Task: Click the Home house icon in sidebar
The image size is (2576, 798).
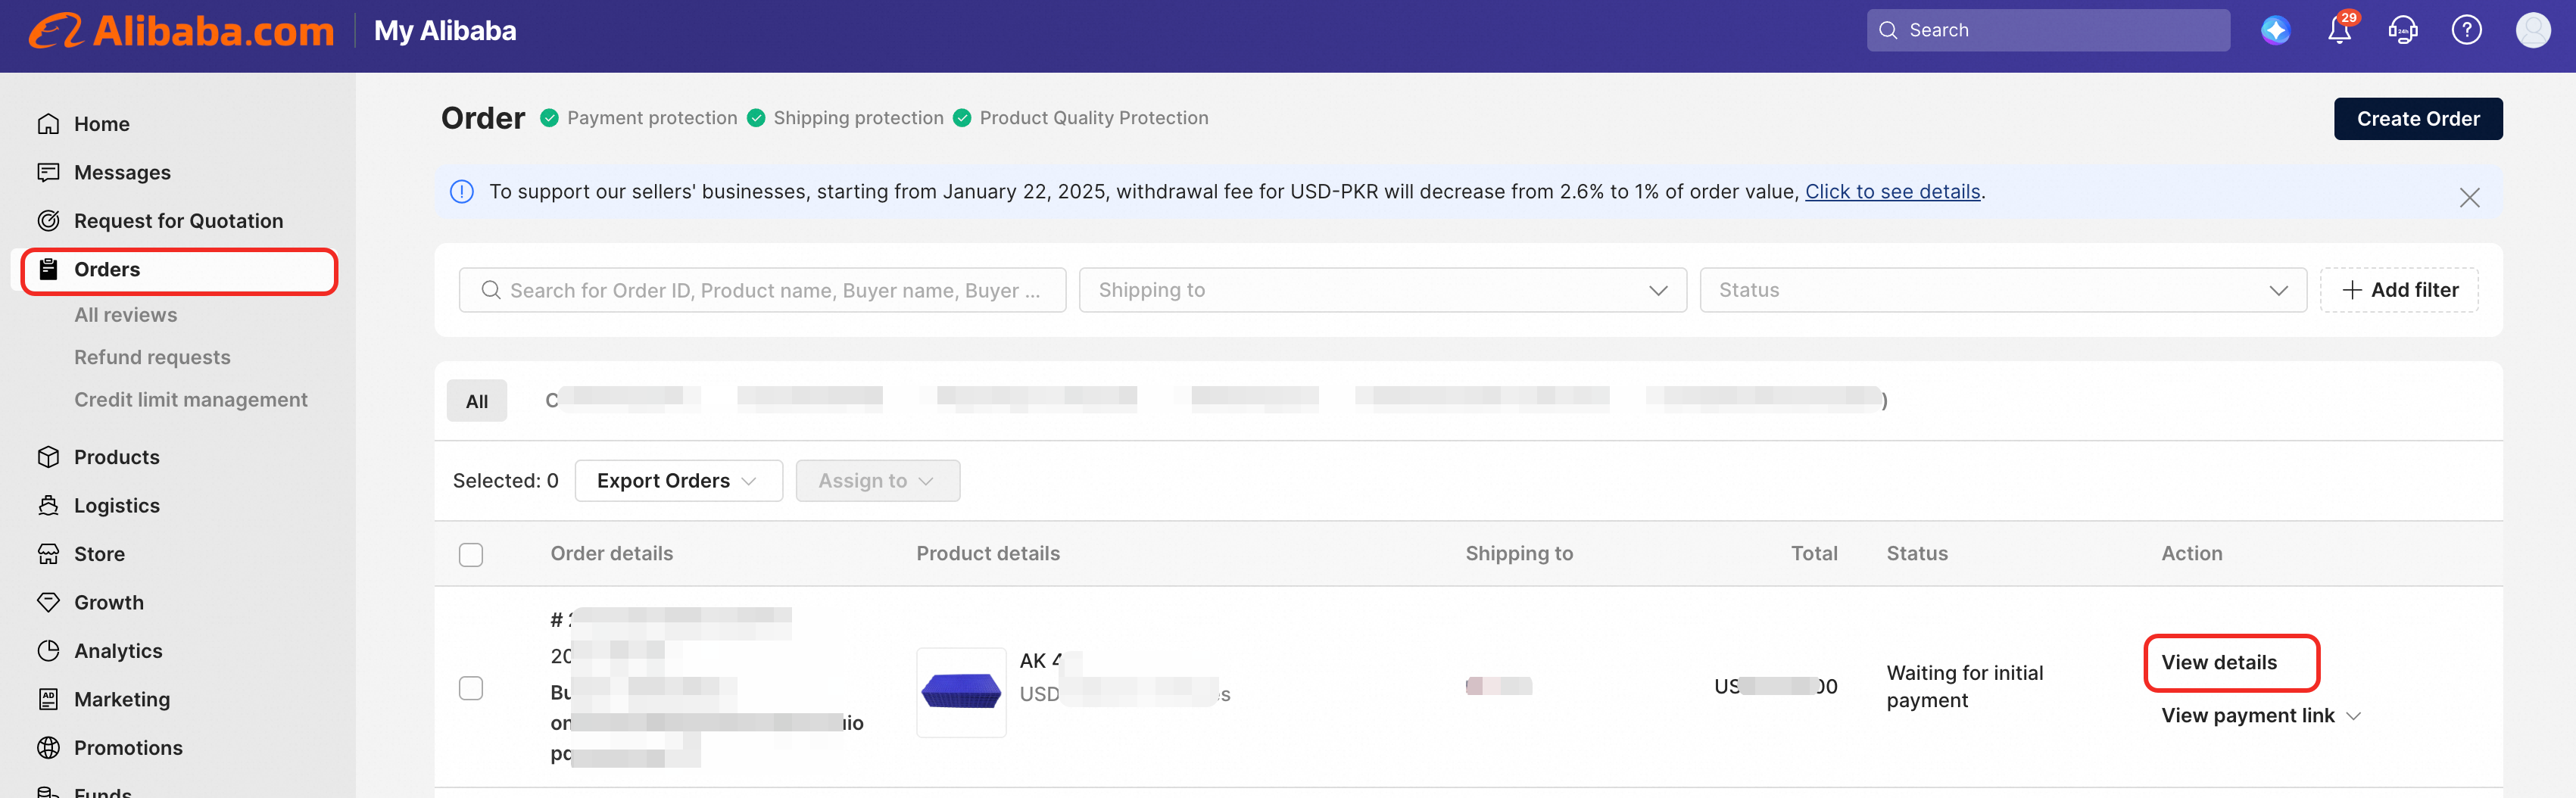Action: pos(48,124)
